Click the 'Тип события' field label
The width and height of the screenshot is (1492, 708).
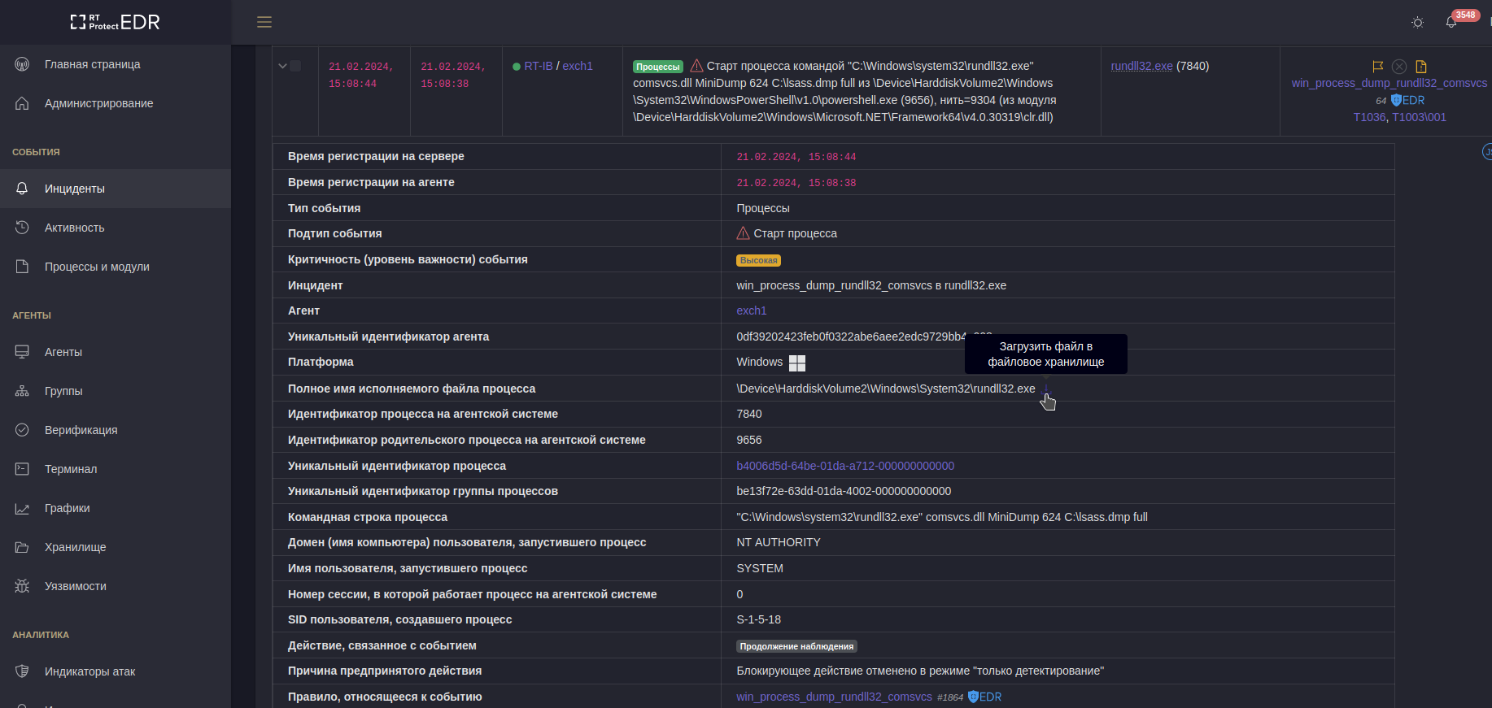coord(324,208)
